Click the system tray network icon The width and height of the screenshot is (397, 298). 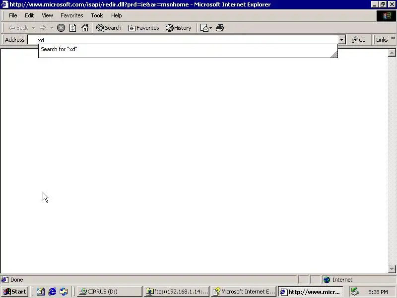coord(355,292)
